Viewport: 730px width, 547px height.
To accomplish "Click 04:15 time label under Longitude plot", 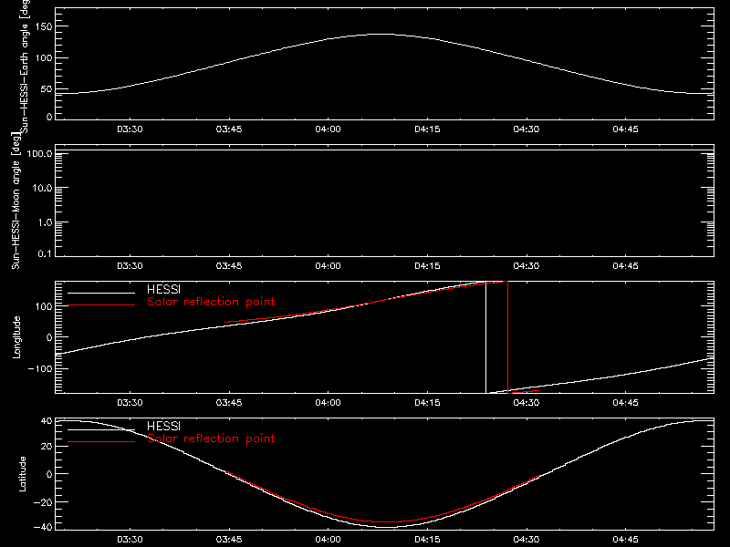I will tap(427, 403).
